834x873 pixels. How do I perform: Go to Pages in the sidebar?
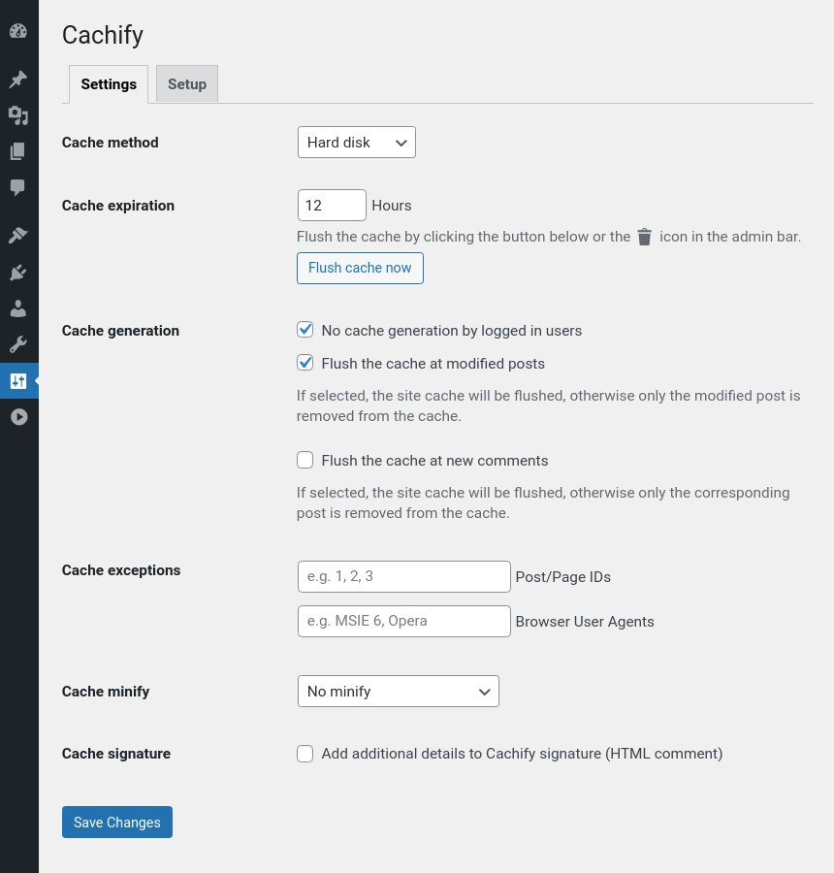18,151
